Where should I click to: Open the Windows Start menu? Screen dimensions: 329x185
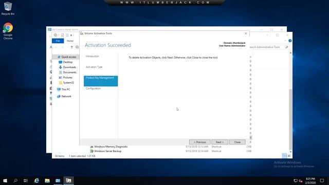point(5,180)
